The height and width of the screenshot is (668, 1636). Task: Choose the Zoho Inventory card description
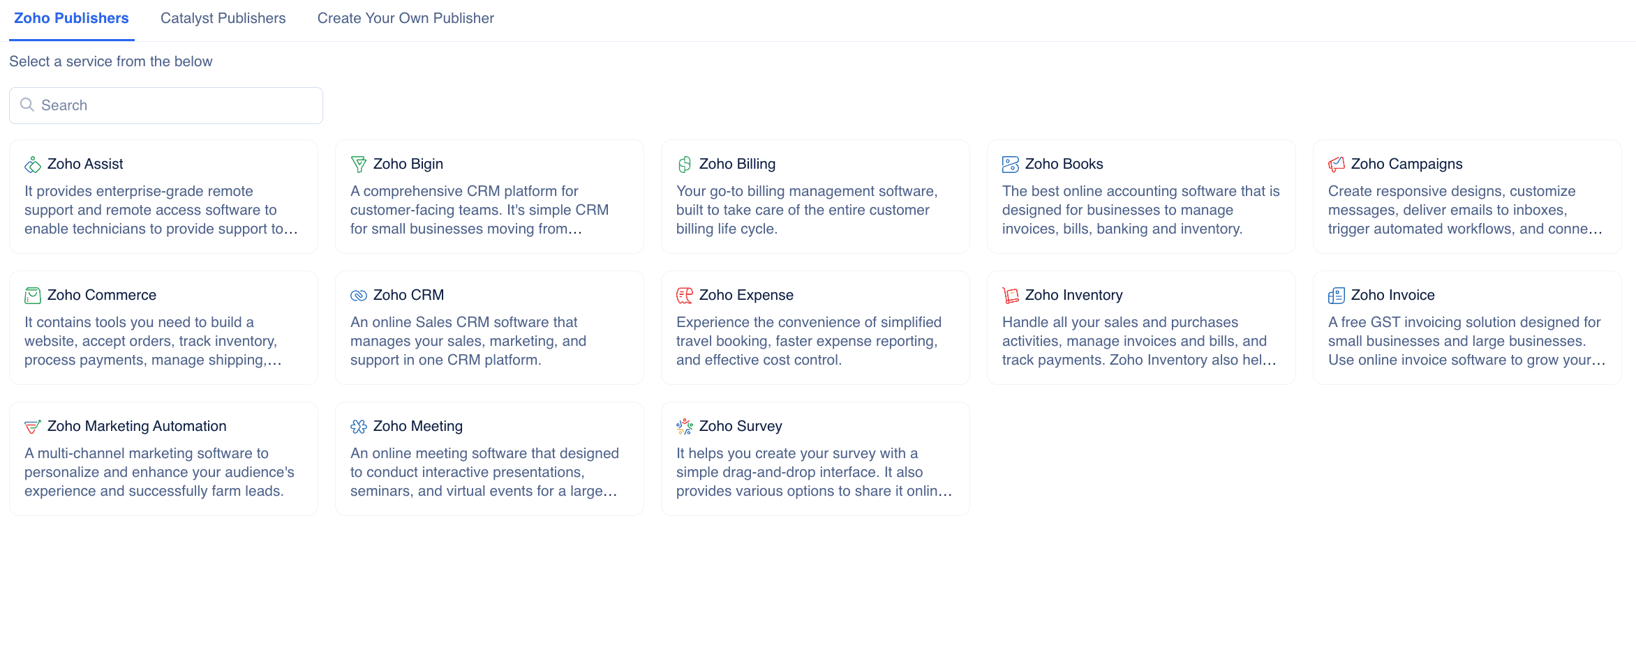(1139, 341)
